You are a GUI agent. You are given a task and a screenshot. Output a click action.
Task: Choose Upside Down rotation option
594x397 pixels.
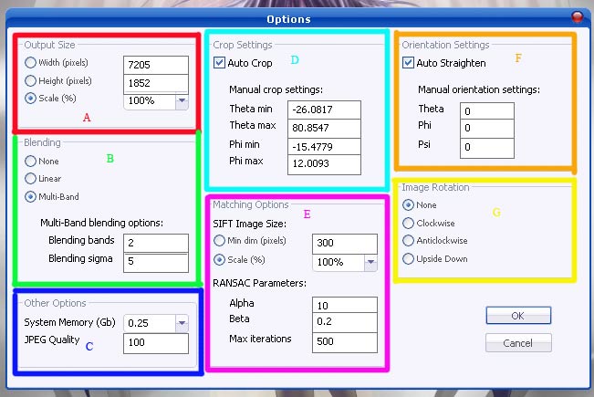coord(408,259)
